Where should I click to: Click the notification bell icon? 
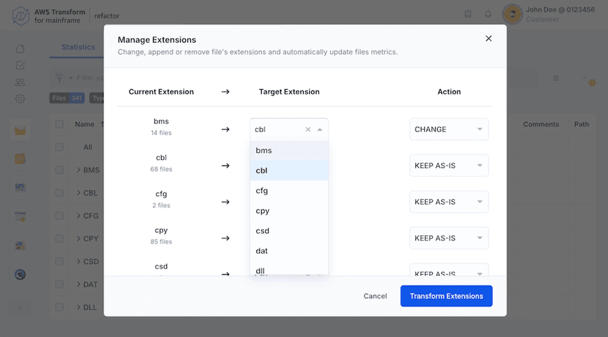tap(488, 14)
